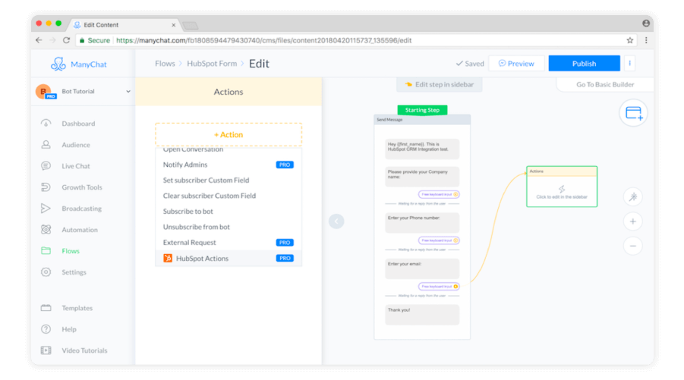This screenshot has width=684, height=380.
Task: Click the Dashboard menu label
Action: tap(78, 124)
